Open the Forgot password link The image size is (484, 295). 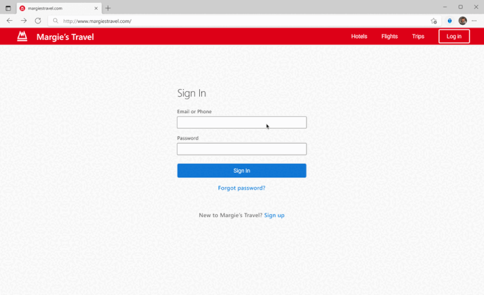click(x=242, y=188)
